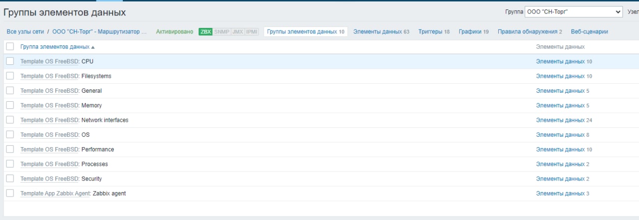Screen dimensions: 639x220
Task: Open Template OS FreeBSD link in Filesystems row
Action: pyautogui.click(x=49, y=76)
